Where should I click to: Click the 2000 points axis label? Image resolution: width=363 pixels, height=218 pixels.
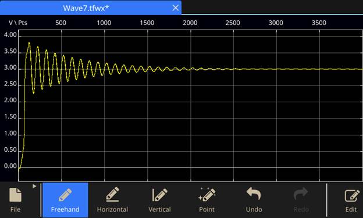coord(190,23)
